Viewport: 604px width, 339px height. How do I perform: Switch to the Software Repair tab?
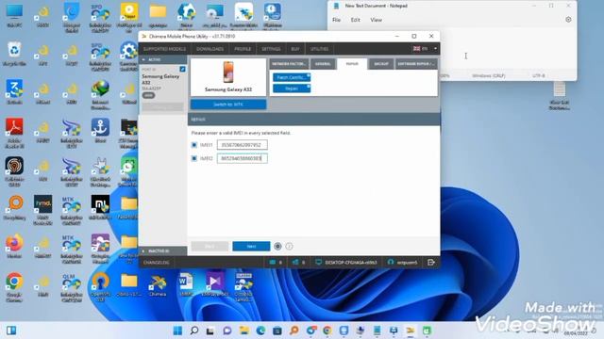[x=416, y=64]
